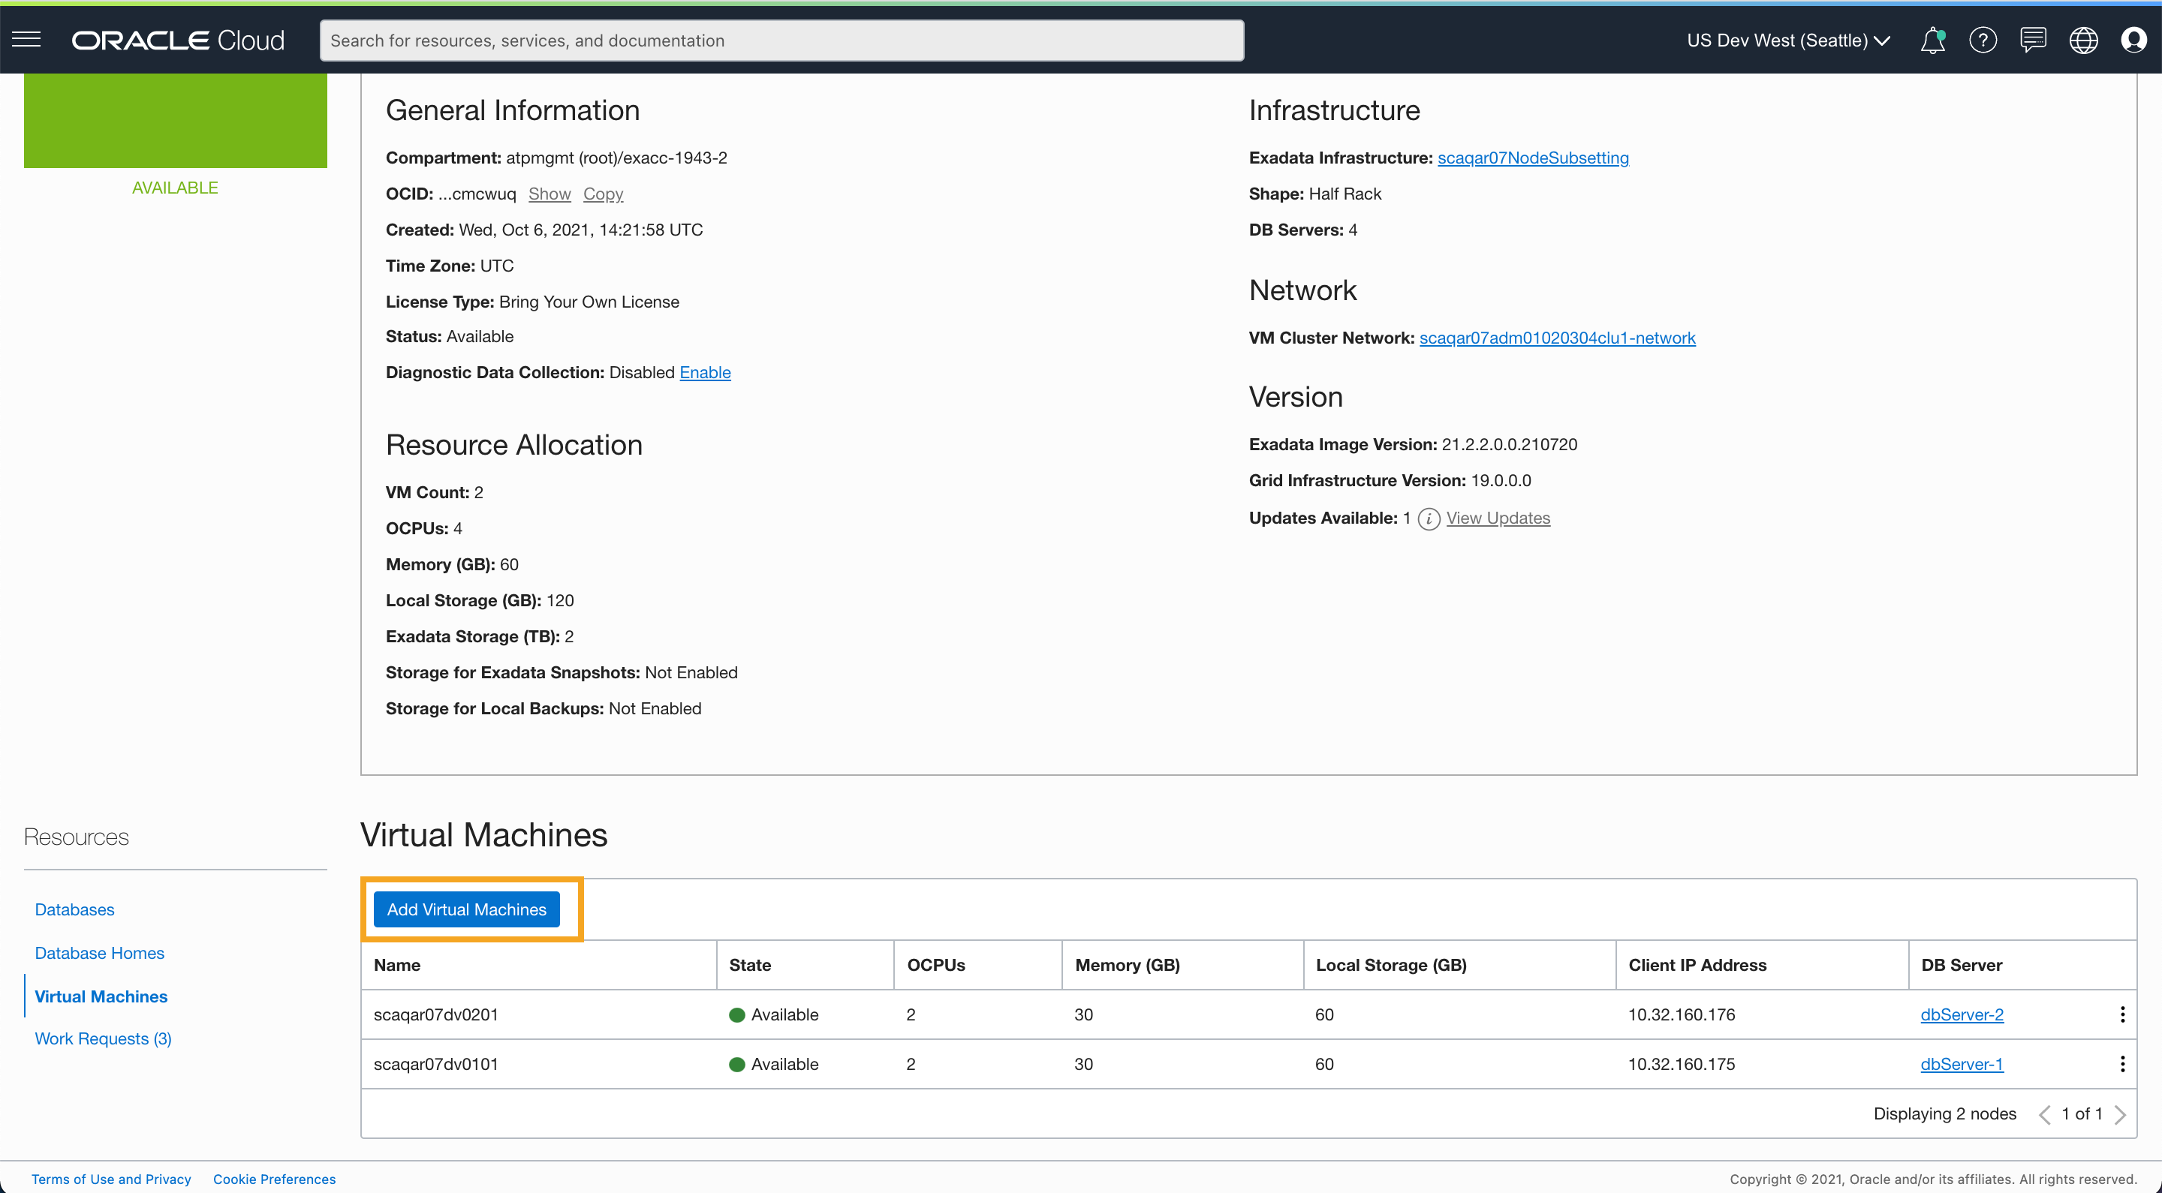Open the dbServer-2 link
The image size is (2162, 1193).
[x=1962, y=1014]
